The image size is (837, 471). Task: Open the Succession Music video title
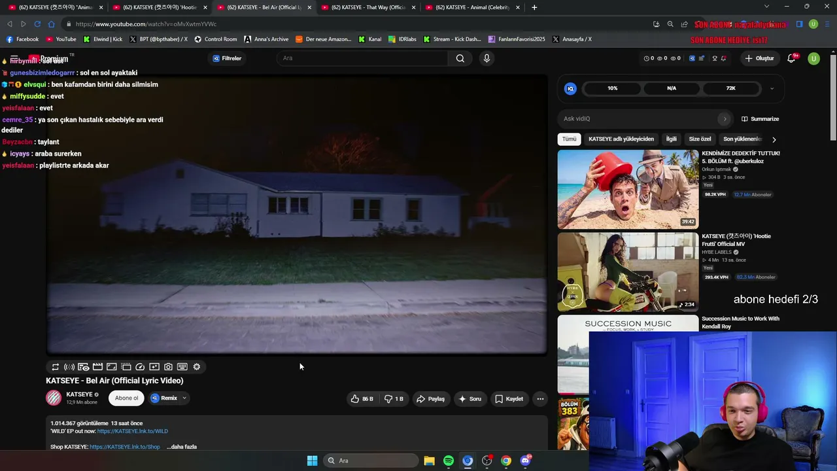pyautogui.click(x=740, y=323)
